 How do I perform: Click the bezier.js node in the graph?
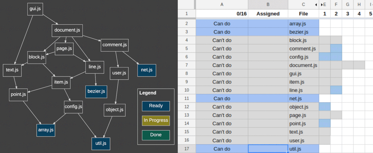point(96,91)
